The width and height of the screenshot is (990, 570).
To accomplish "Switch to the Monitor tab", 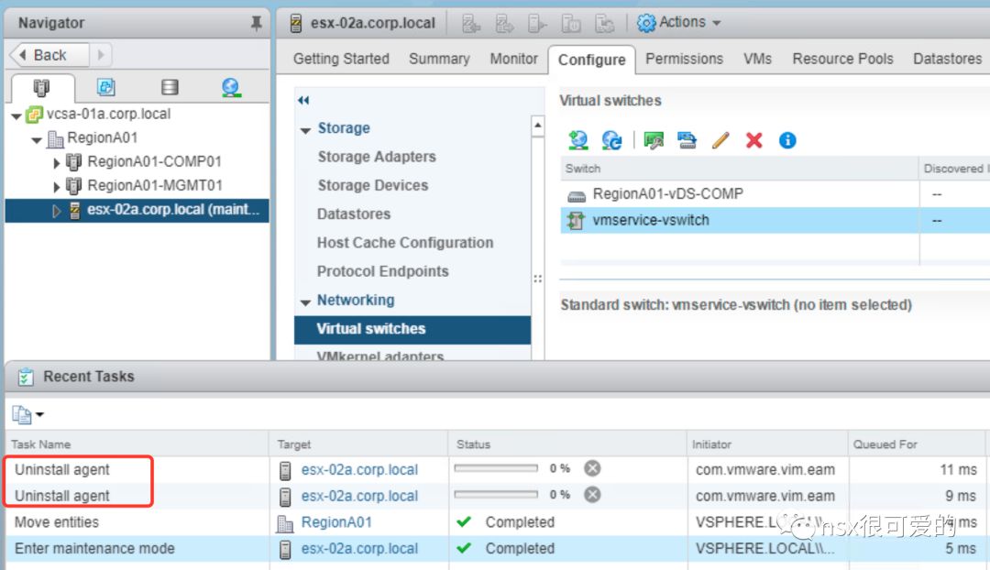I will (513, 59).
